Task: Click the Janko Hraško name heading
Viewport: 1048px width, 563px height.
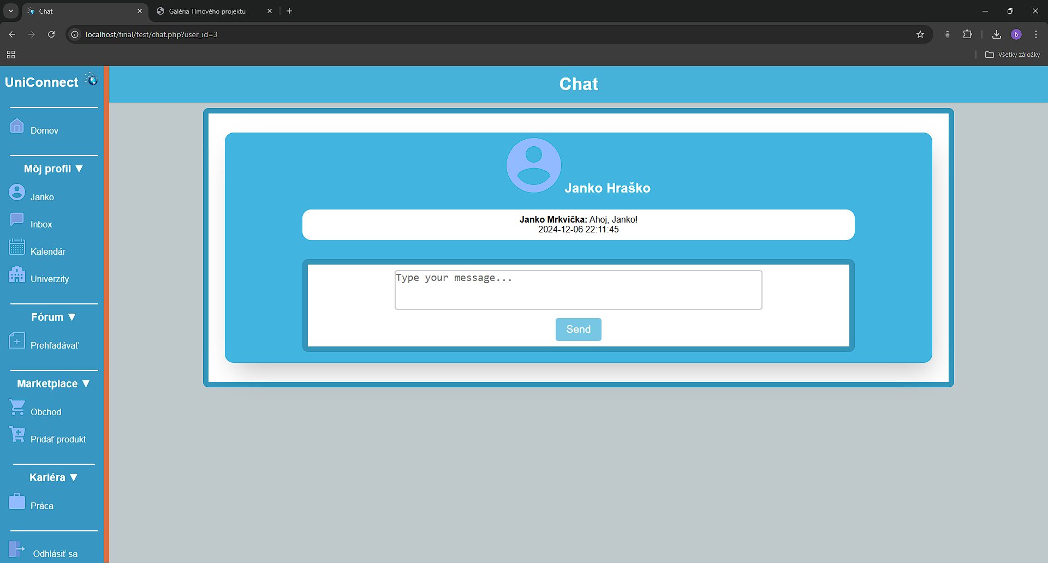Action: click(608, 188)
